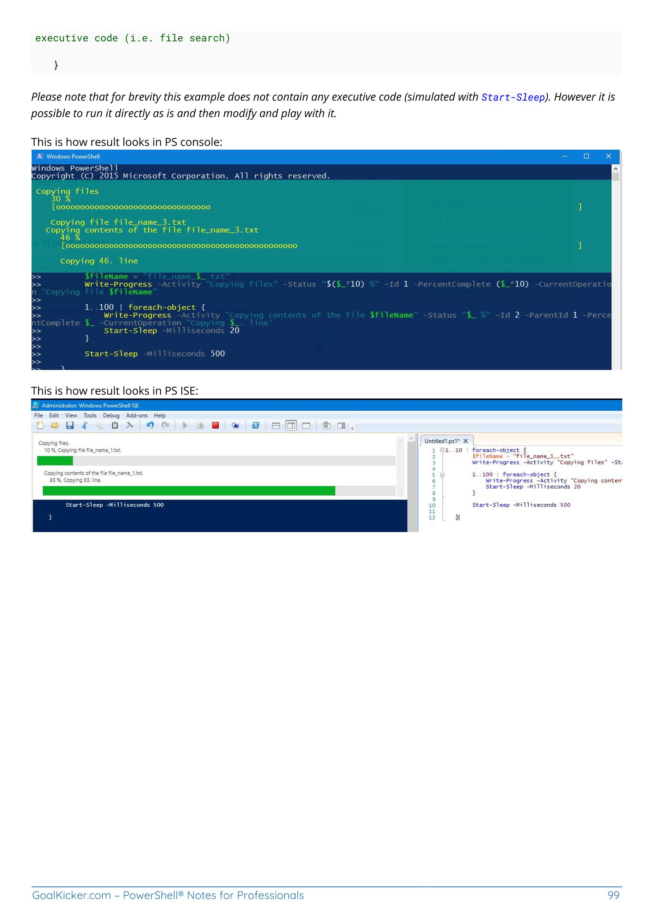Click Start PowerShell.exe icon in ISE toolbar
The image size is (653, 924).
(255, 425)
